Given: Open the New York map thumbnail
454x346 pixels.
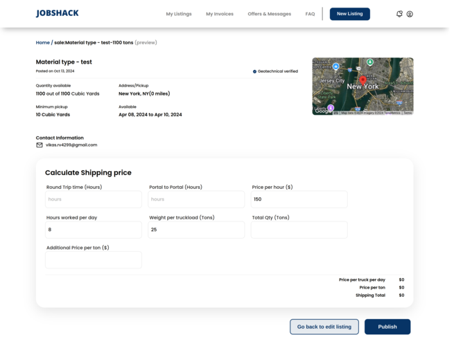Looking at the screenshot, I should 363,86.
